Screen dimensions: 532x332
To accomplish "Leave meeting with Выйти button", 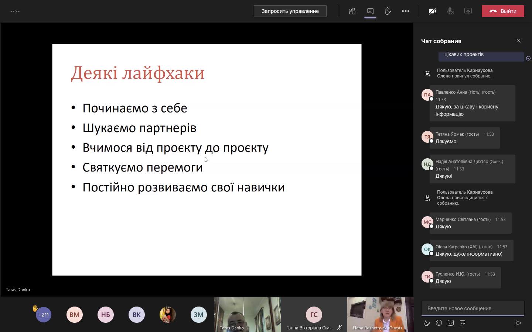I will (x=503, y=11).
